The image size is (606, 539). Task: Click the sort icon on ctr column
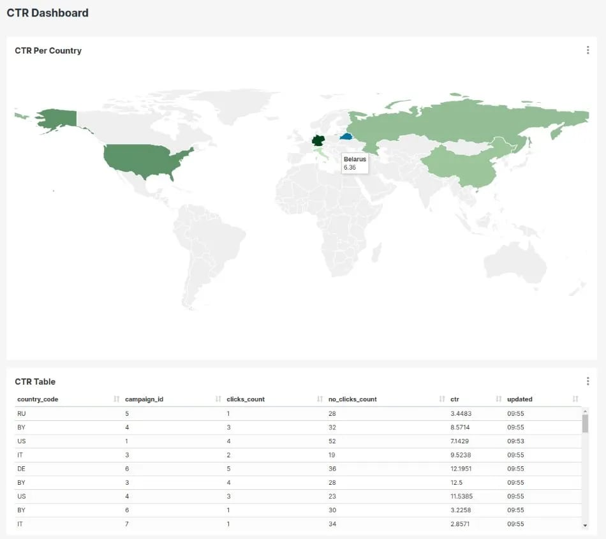498,399
